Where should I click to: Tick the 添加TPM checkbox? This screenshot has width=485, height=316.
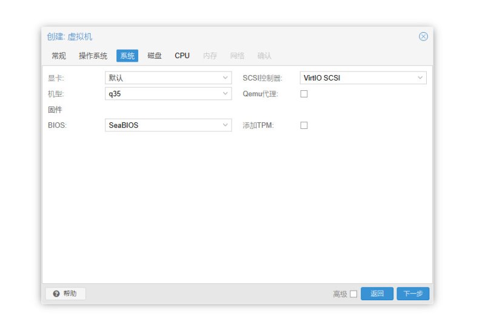[304, 125]
